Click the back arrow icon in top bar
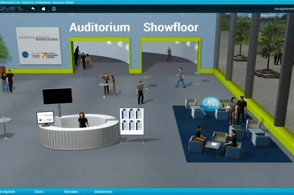The image size is (294, 195). point(33,9)
